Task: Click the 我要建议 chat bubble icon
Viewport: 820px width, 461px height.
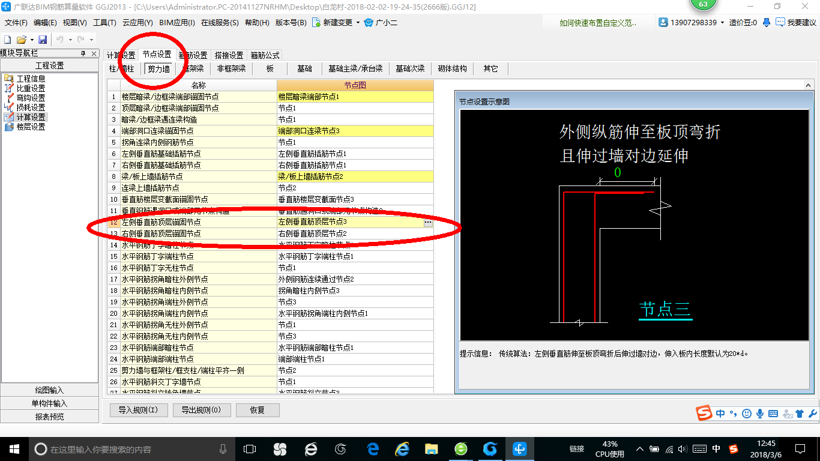Action: pos(780,22)
